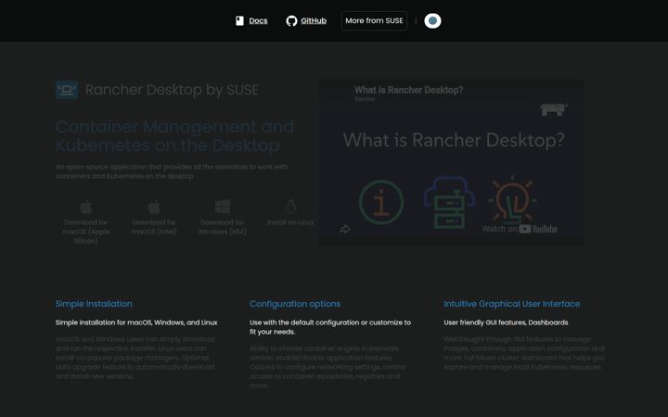
Task: Open the Install on Linux link
Action: click(x=290, y=222)
